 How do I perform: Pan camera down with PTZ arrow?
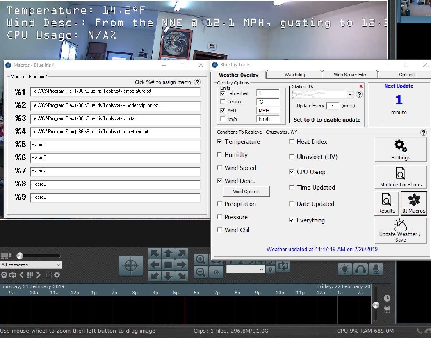click(x=168, y=276)
